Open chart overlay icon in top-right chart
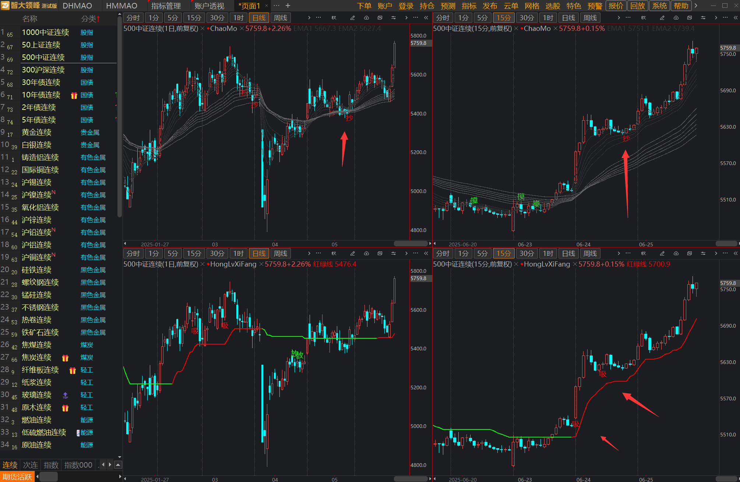Viewport: 740px width, 482px height. coord(690,18)
